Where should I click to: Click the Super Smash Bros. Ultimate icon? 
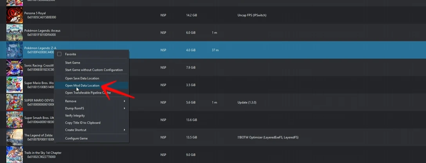pyautogui.click(x=14, y=120)
